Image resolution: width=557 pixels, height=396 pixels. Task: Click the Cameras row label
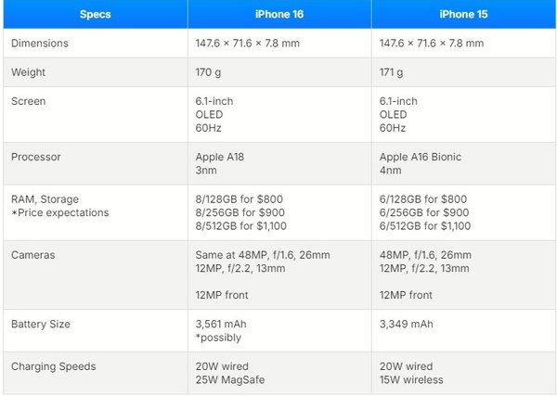[33, 254]
